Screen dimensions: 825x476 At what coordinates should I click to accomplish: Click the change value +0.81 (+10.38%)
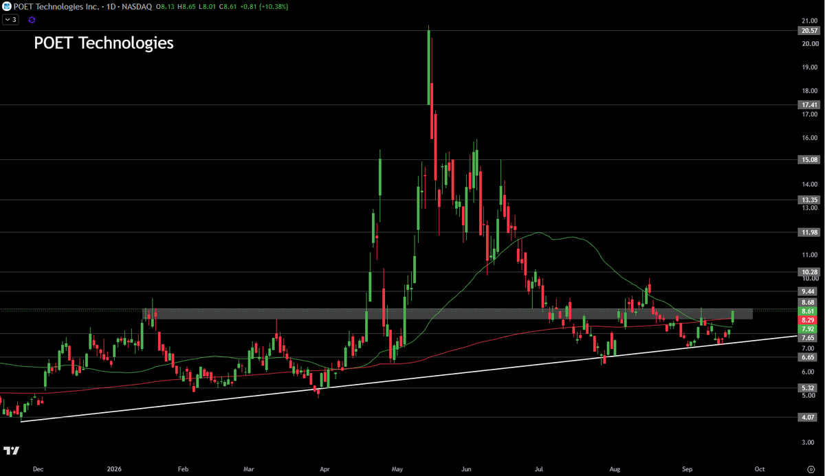[264, 6]
